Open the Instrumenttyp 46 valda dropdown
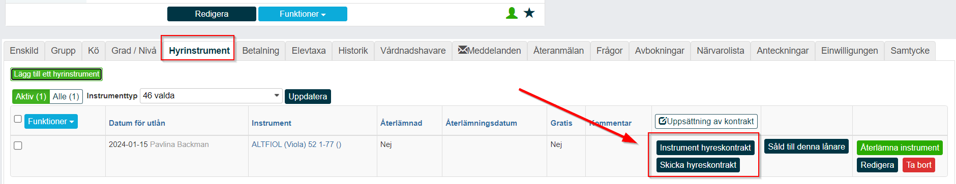956x184 pixels. click(x=211, y=96)
